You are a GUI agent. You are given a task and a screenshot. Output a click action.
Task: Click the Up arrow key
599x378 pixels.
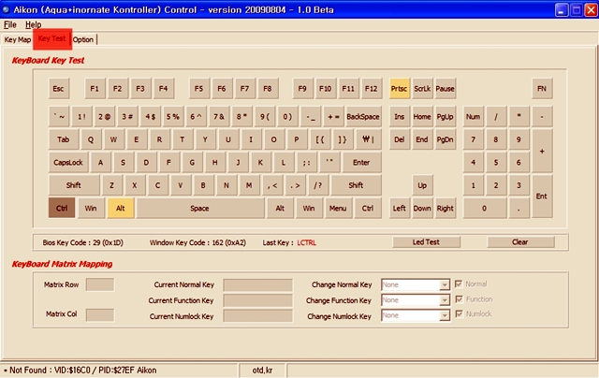pyautogui.click(x=422, y=185)
